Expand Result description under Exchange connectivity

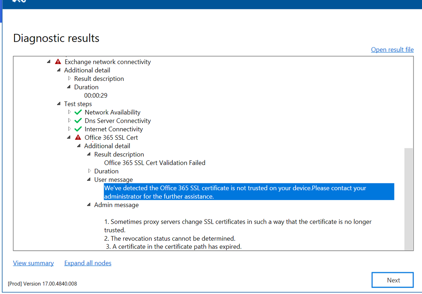tap(69, 79)
